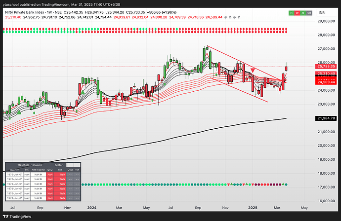The image size is (341, 221).
Task: Click the red 25,733.35 current price tag
Action: click(x=326, y=67)
